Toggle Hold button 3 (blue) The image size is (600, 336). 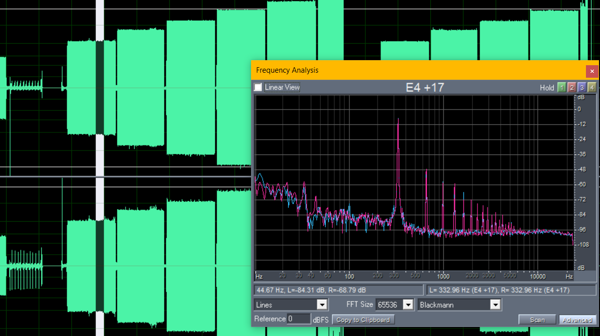pyautogui.click(x=581, y=88)
